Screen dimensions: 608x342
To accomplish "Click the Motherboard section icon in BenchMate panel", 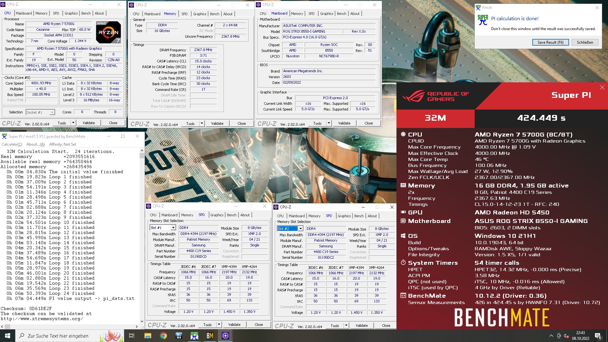I will point(403,221).
